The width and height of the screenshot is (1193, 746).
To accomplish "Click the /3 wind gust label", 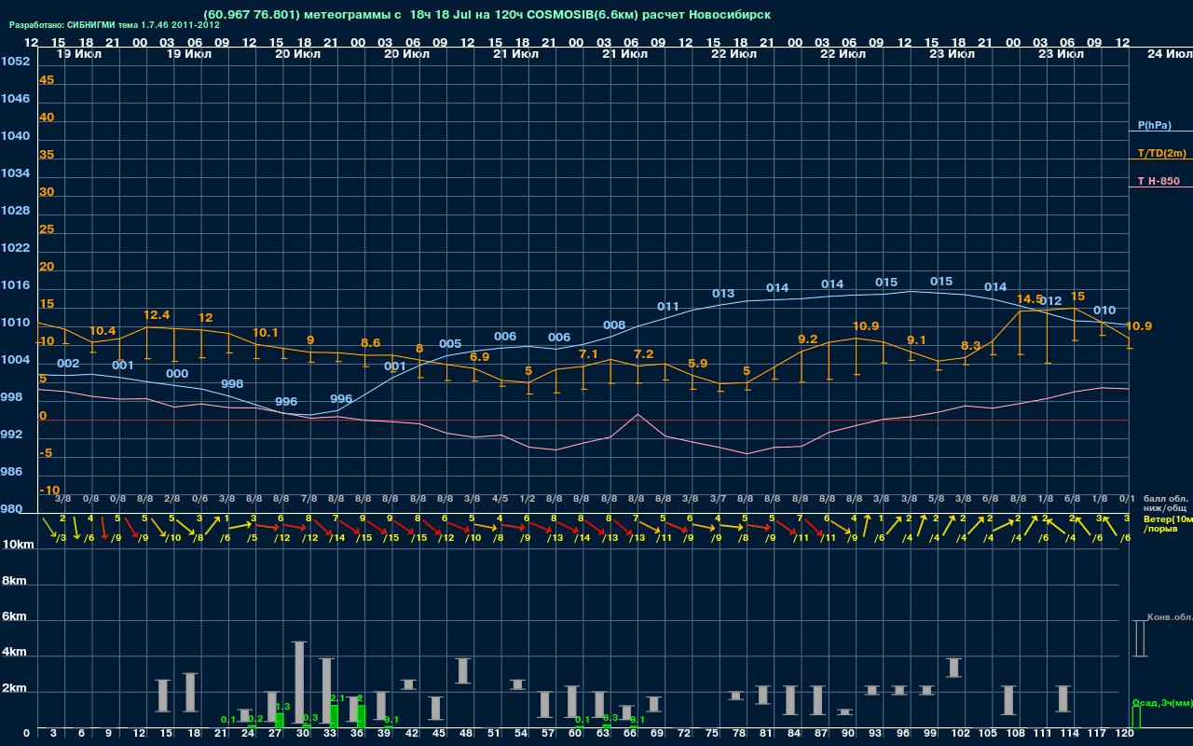I will 62,537.
